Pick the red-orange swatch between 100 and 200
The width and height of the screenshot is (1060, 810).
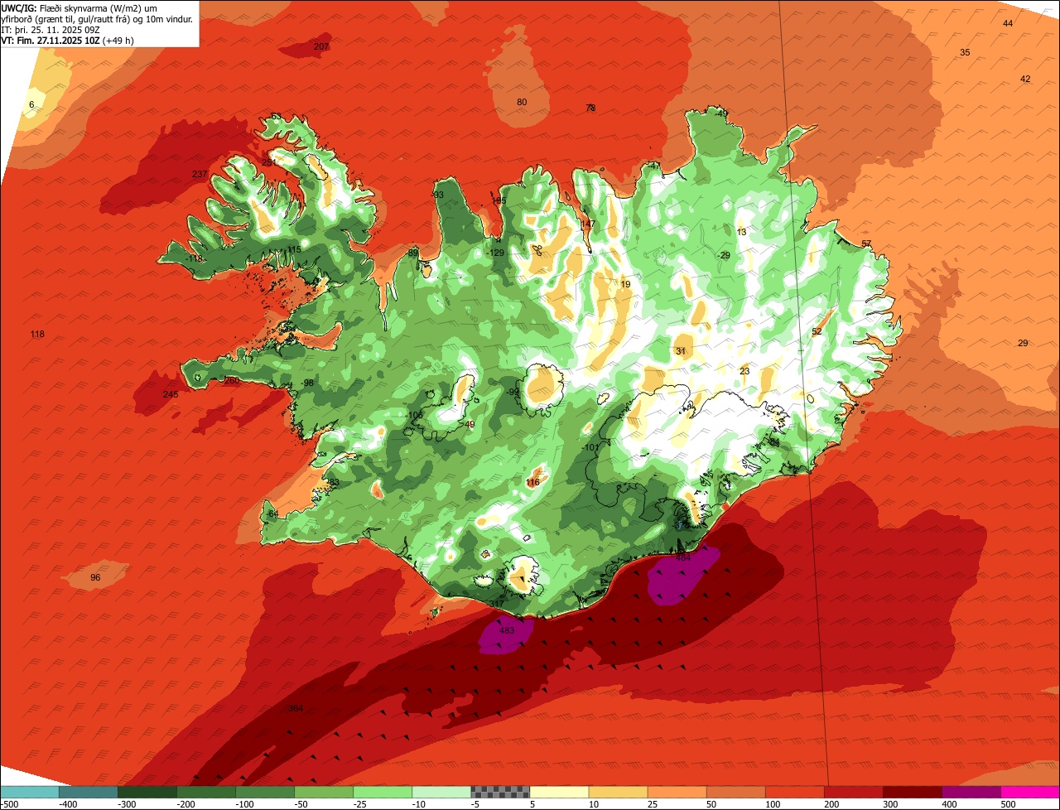[795, 792]
